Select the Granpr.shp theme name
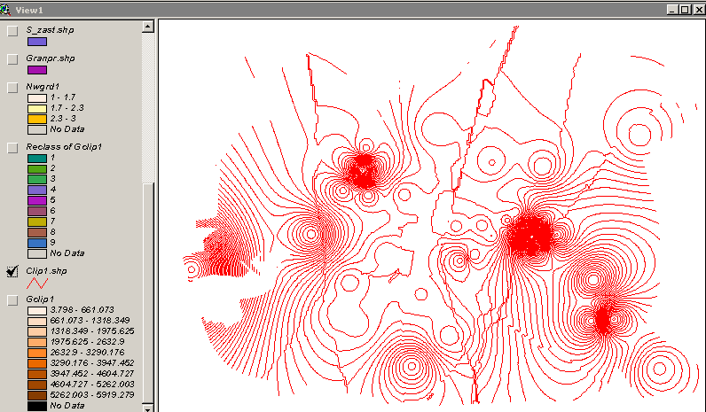Image resolution: width=706 pixels, height=412 pixels. [x=51, y=58]
